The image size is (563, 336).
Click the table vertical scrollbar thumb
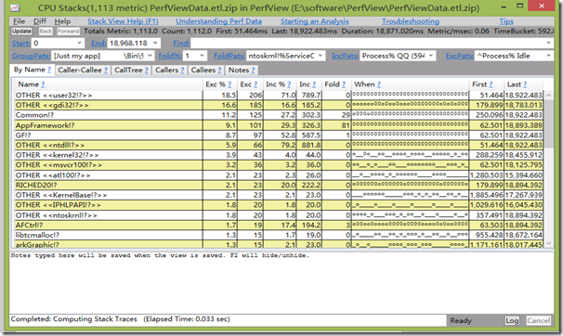[x=549, y=123]
